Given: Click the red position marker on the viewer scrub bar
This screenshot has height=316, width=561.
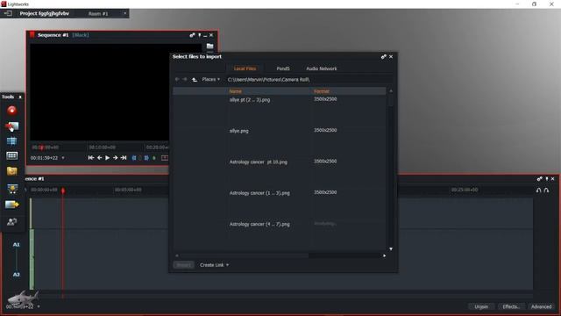Looking at the screenshot, I should (41, 147).
